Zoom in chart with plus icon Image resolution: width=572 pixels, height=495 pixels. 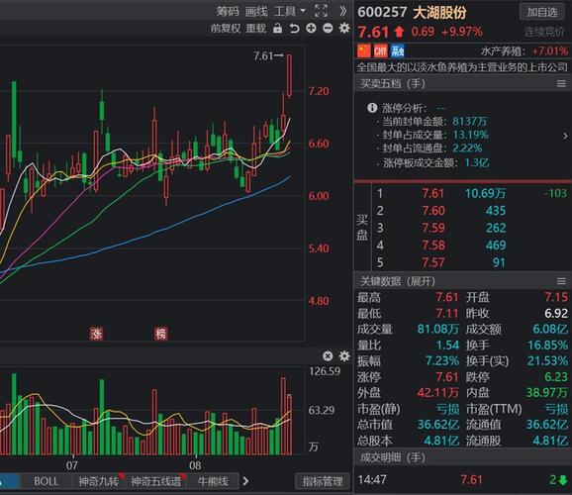pos(311,28)
